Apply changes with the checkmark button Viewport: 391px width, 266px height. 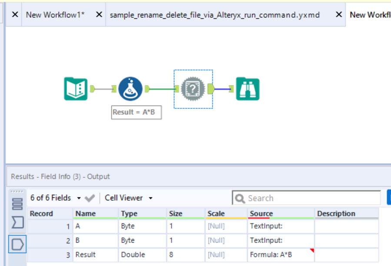pyautogui.click(x=90, y=197)
